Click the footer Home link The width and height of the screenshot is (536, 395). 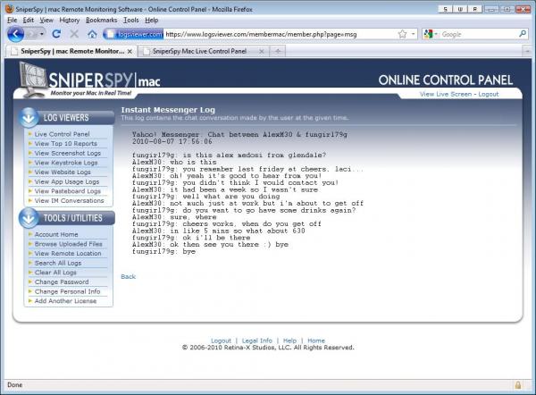click(316, 340)
